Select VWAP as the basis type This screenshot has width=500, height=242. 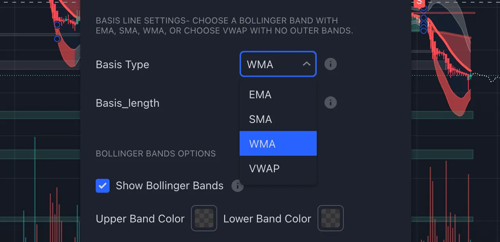point(278,168)
